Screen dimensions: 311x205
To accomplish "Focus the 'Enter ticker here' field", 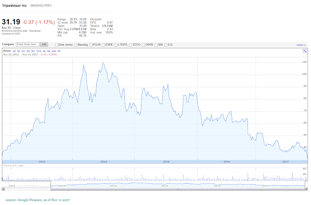I will point(28,44).
